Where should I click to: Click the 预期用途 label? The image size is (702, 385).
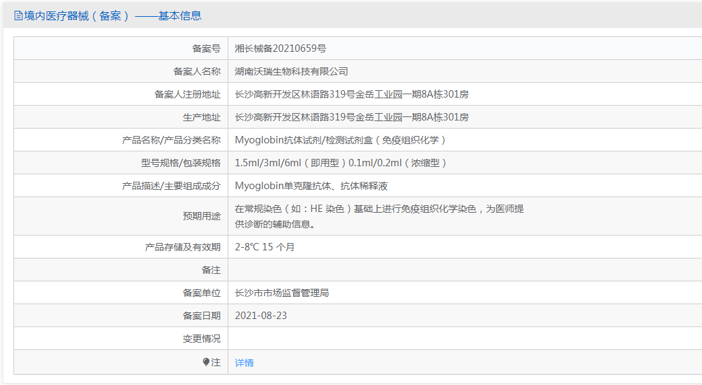201,216
